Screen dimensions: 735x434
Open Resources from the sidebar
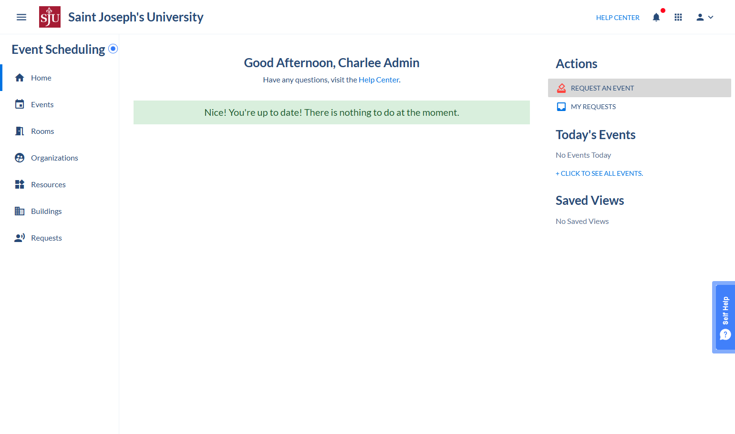[60, 184]
